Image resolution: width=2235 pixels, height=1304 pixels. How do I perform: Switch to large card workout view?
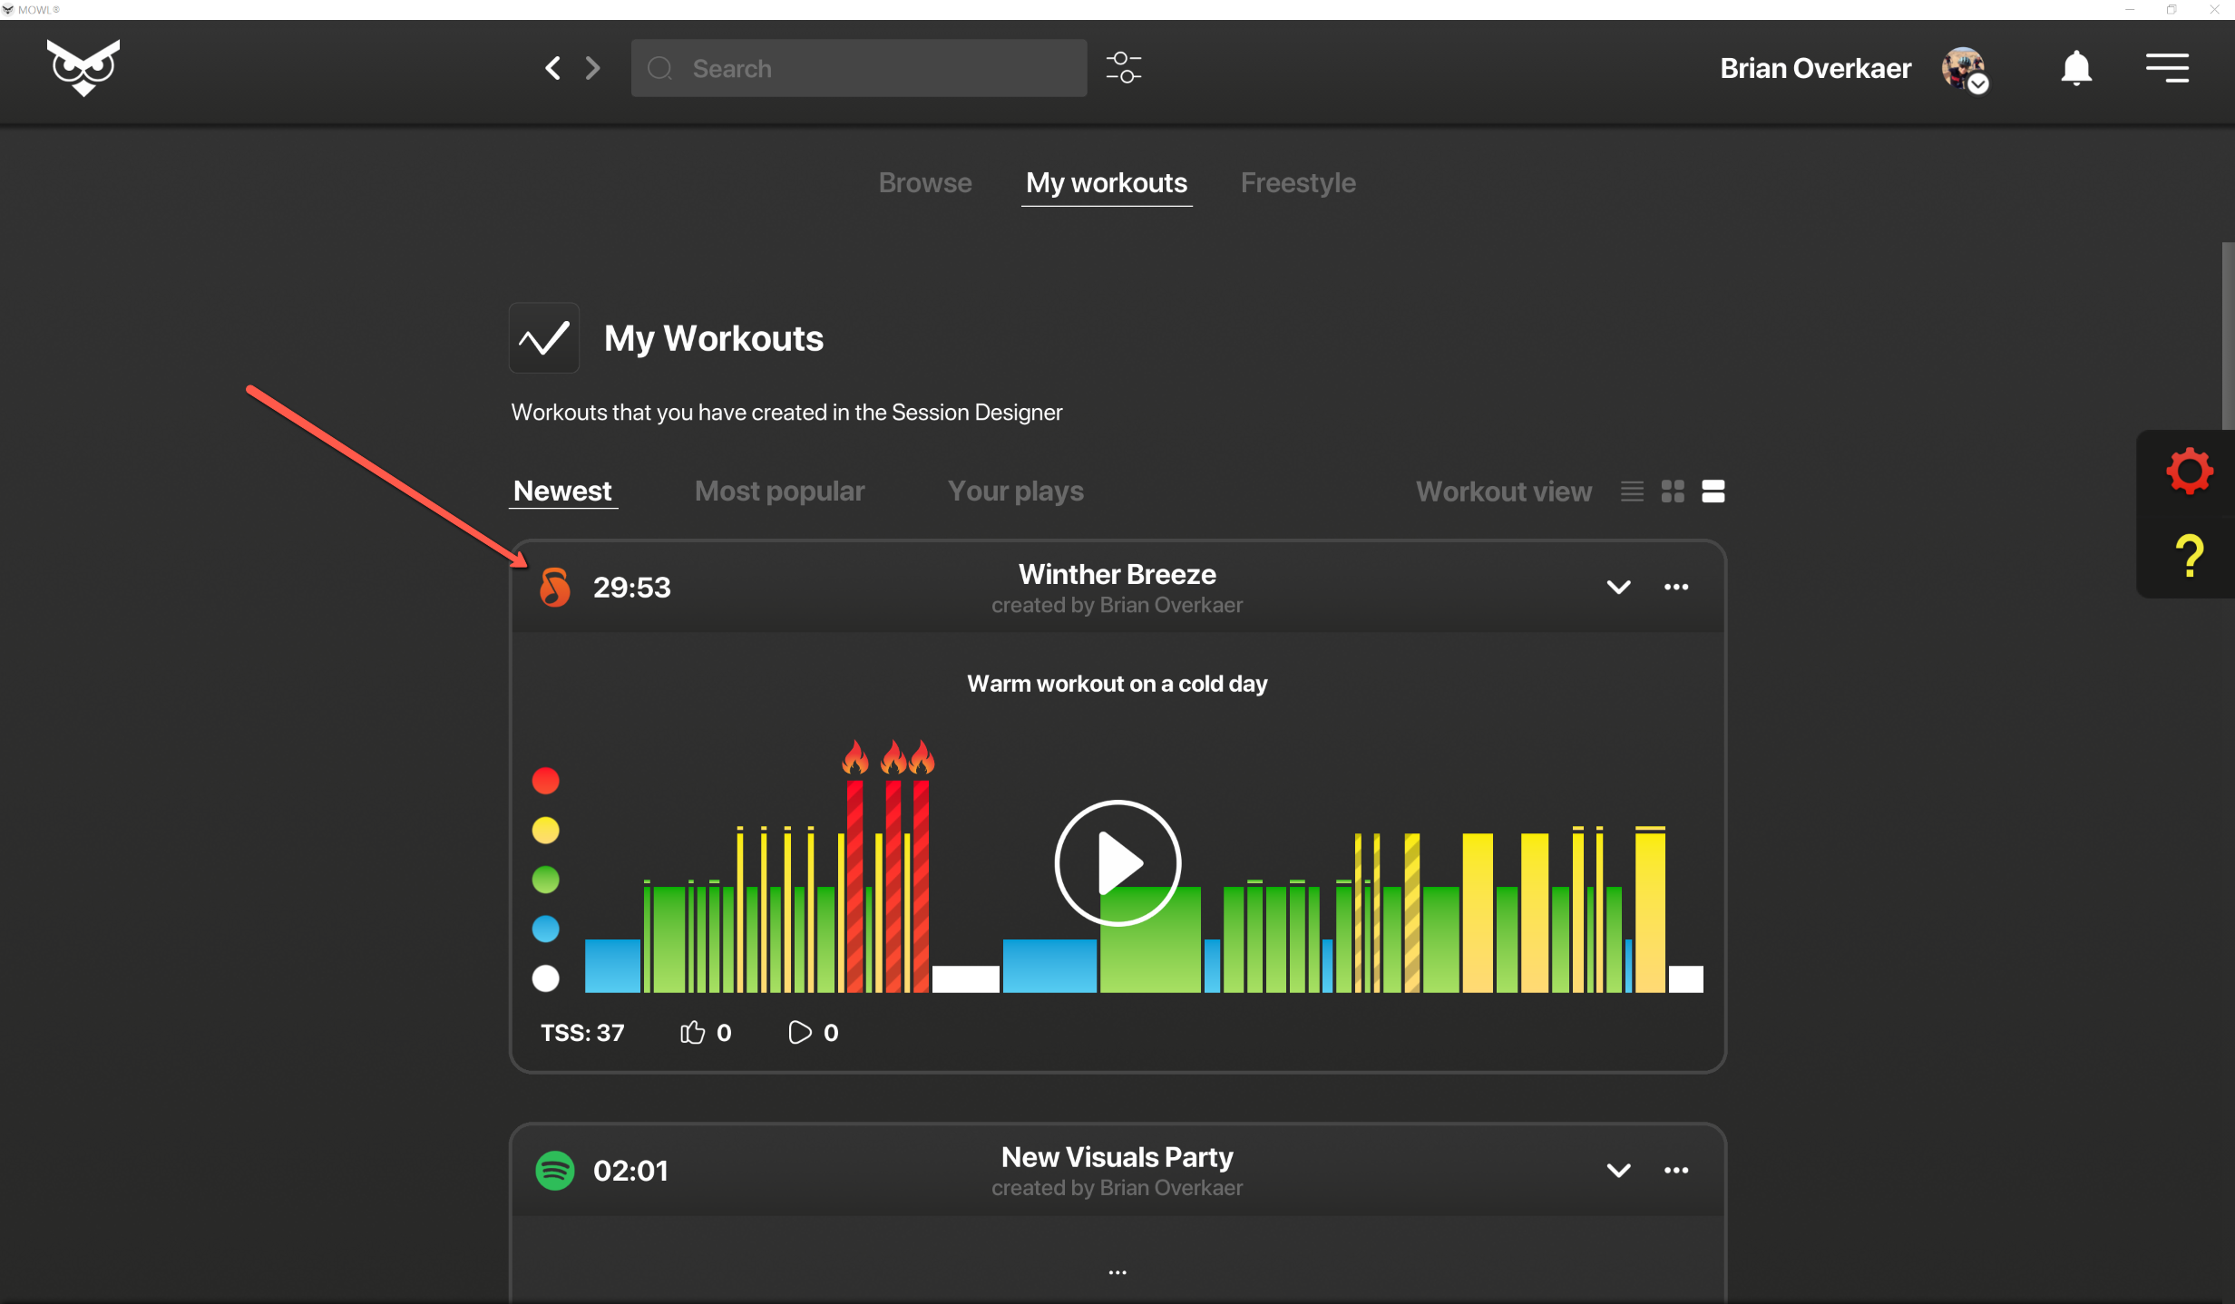point(1713,491)
